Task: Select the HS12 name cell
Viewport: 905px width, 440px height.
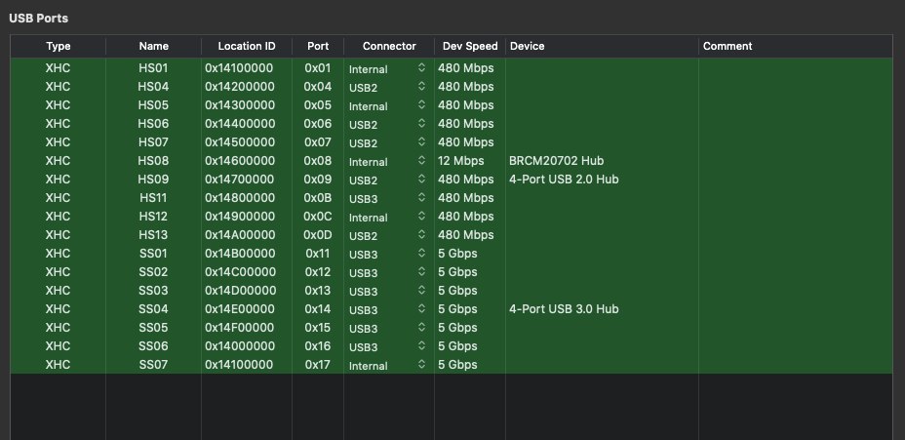Action: click(153, 216)
